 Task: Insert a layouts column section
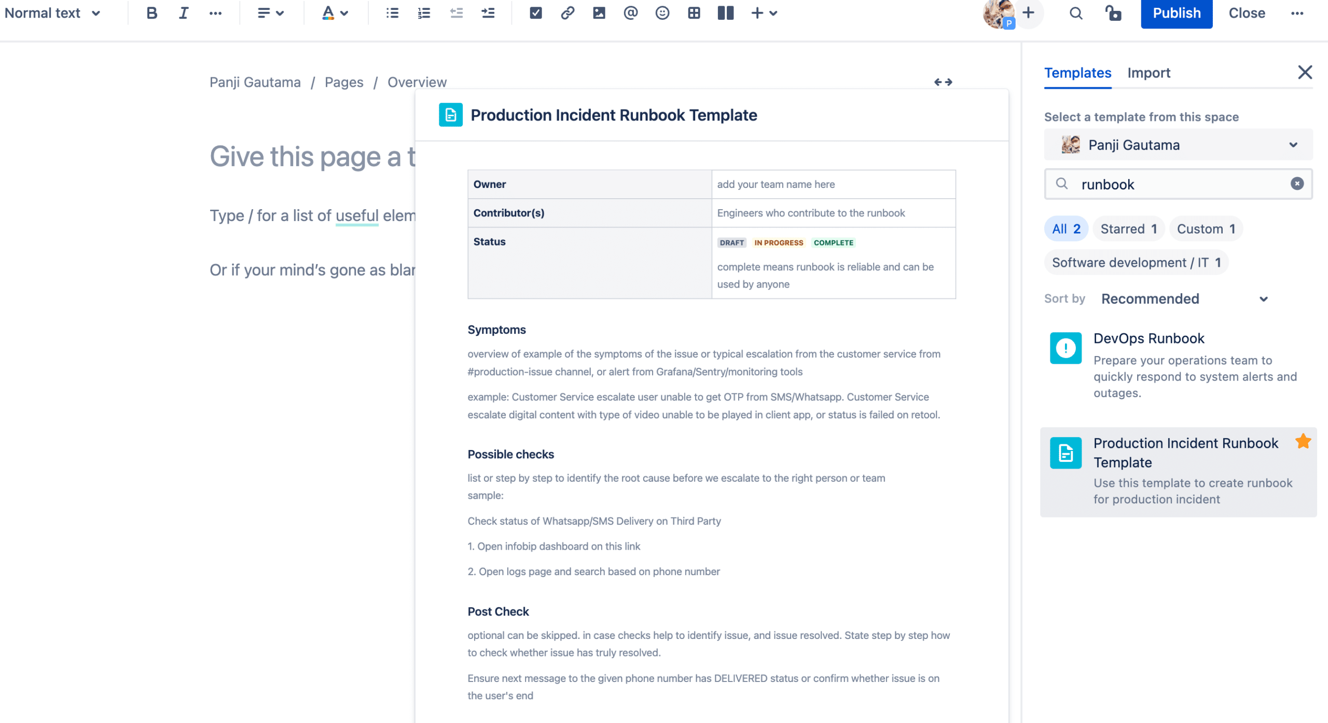point(725,13)
